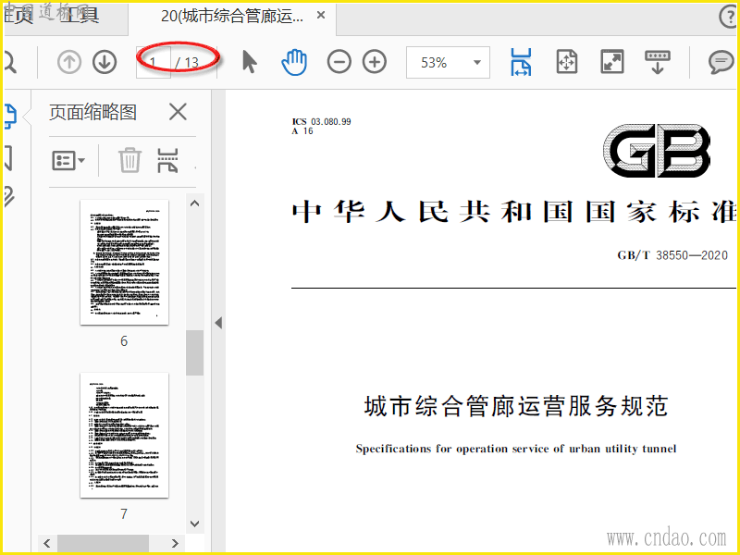
Task: Click the title 城市综合管廊运营服务规范
Action: click(516, 406)
